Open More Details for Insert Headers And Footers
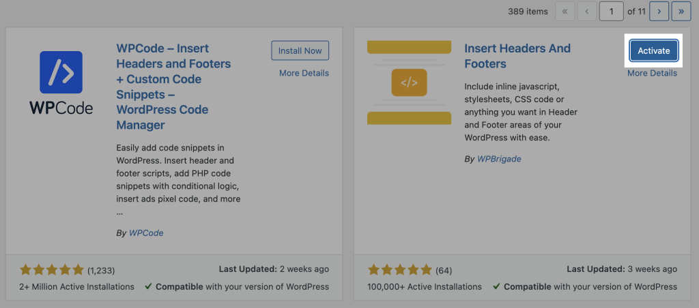Viewport: 699px width, 308px height. coord(652,73)
